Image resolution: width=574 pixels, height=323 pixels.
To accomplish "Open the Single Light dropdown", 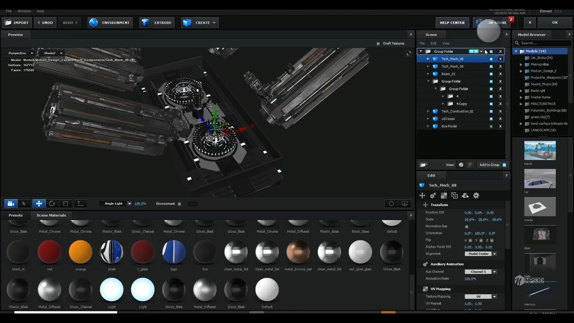I will point(129,204).
